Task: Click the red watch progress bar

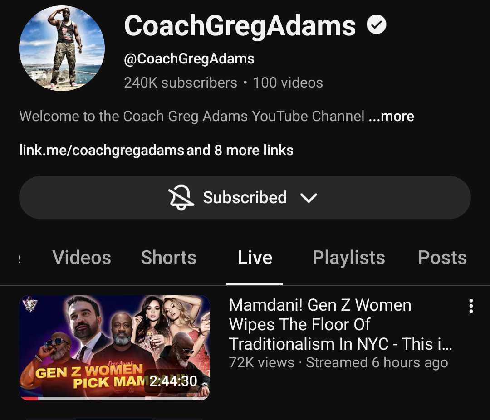Action: click(29, 398)
